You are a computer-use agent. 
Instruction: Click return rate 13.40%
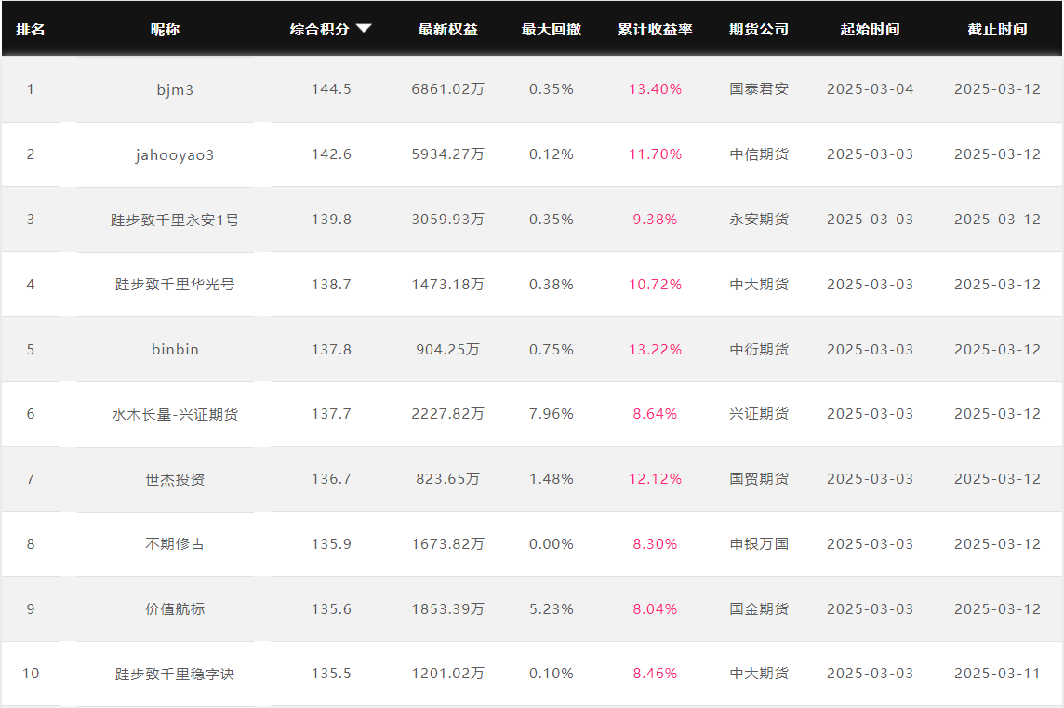655,89
